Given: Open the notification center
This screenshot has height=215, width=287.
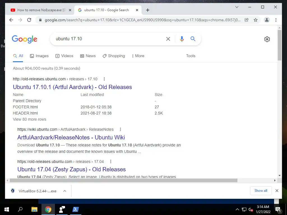Looking at the screenshot, I should [278, 210].
